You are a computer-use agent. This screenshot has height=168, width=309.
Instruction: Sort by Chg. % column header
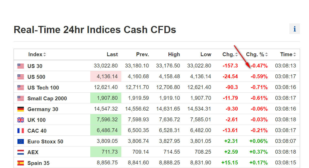click(x=257, y=54)
